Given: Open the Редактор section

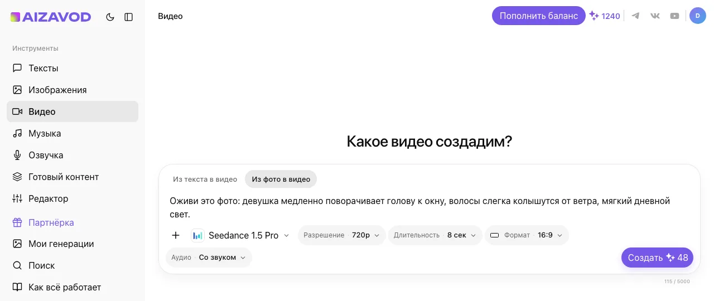Looking at the screenshot, I should coord(73,198).
